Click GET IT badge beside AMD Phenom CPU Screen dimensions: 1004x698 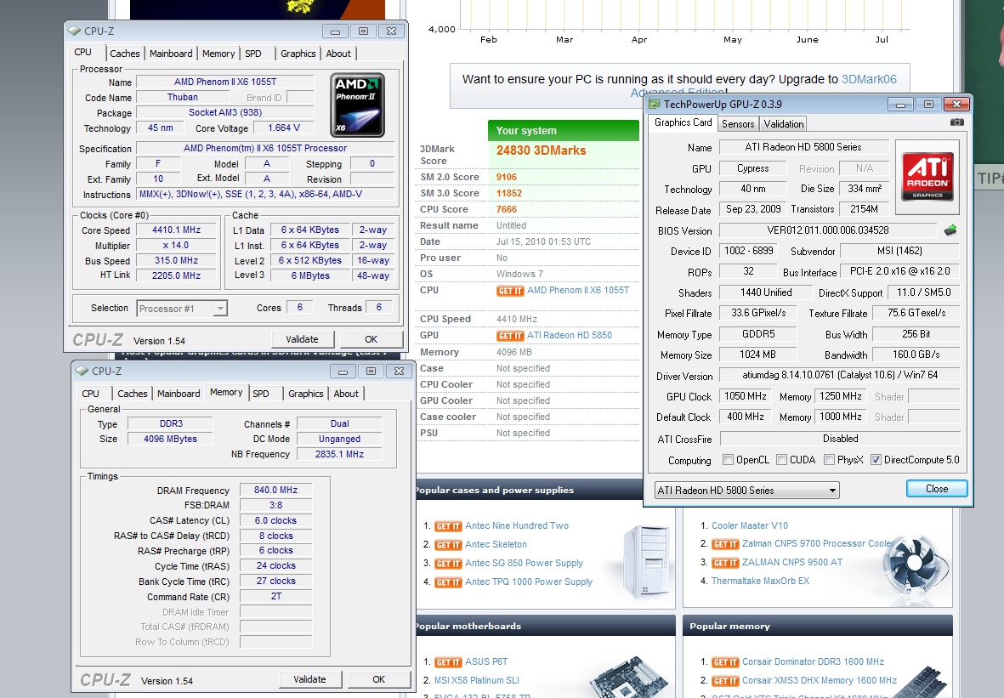510,291
